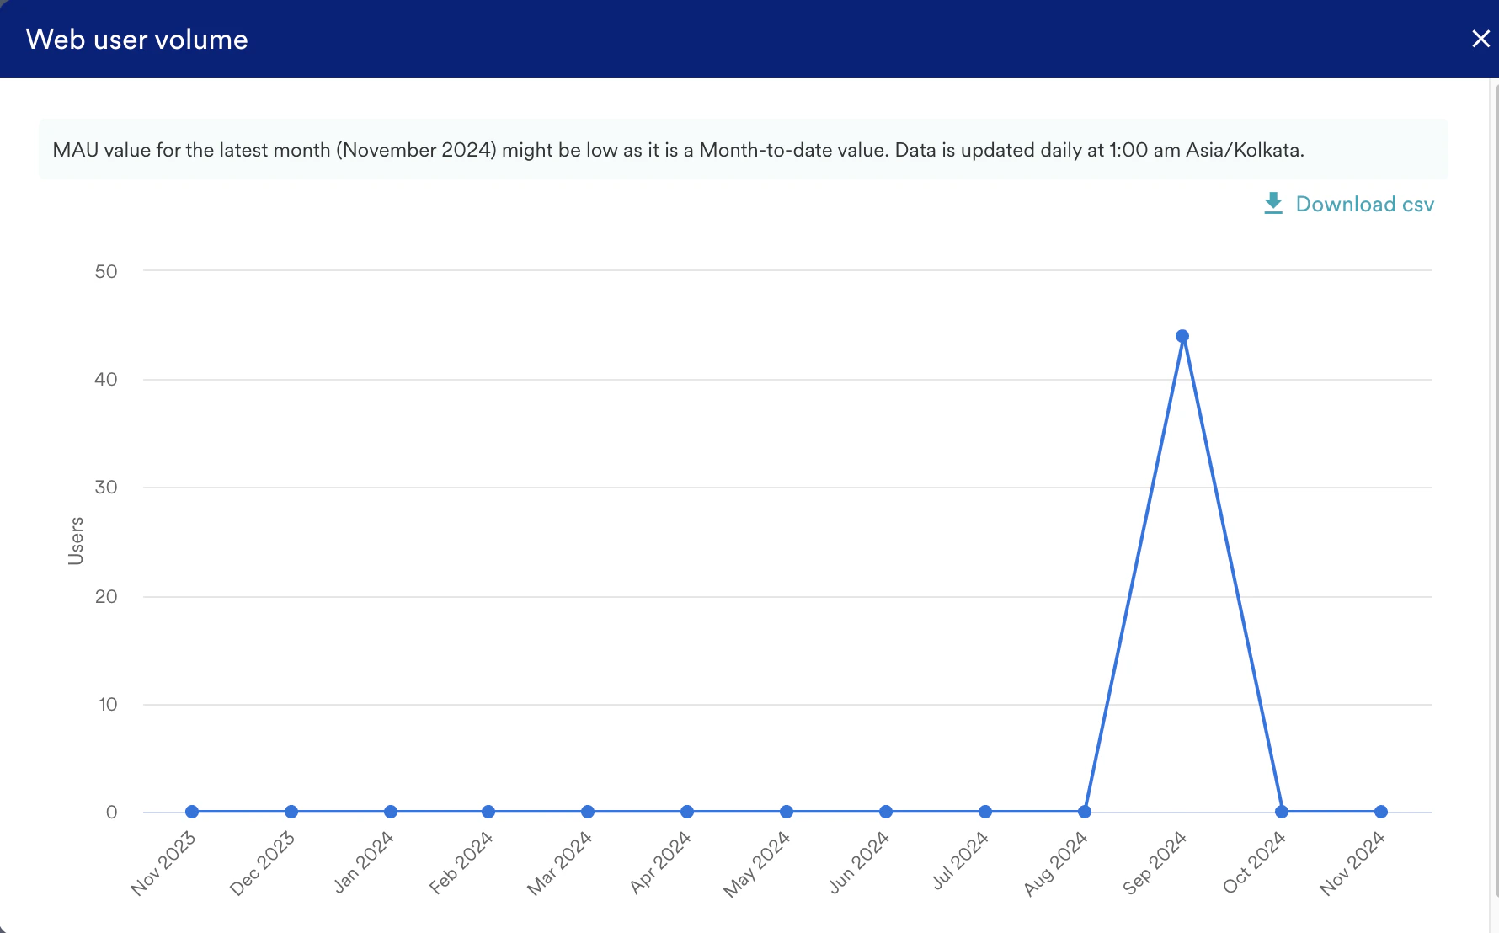Click the download arrow icon beside Download csv

(1272, 204)
